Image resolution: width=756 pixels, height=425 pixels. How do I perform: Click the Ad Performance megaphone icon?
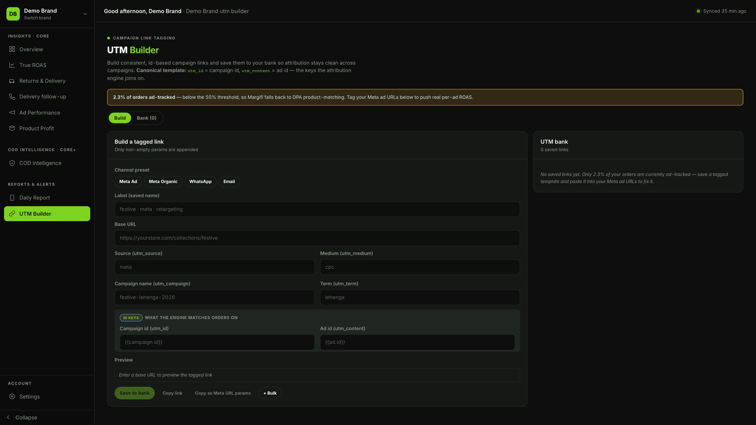(x=12, y=113)
